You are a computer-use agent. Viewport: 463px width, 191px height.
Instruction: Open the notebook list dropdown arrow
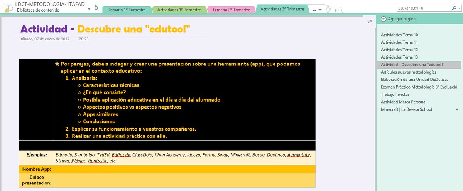(90, 8)
